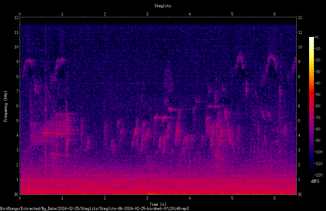Click the file path text at bottom left
Viewport: 326px width, 211px height.
(x=94, y=209)
